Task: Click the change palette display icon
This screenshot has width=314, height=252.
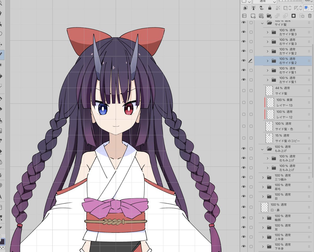Action: point(244,16)
